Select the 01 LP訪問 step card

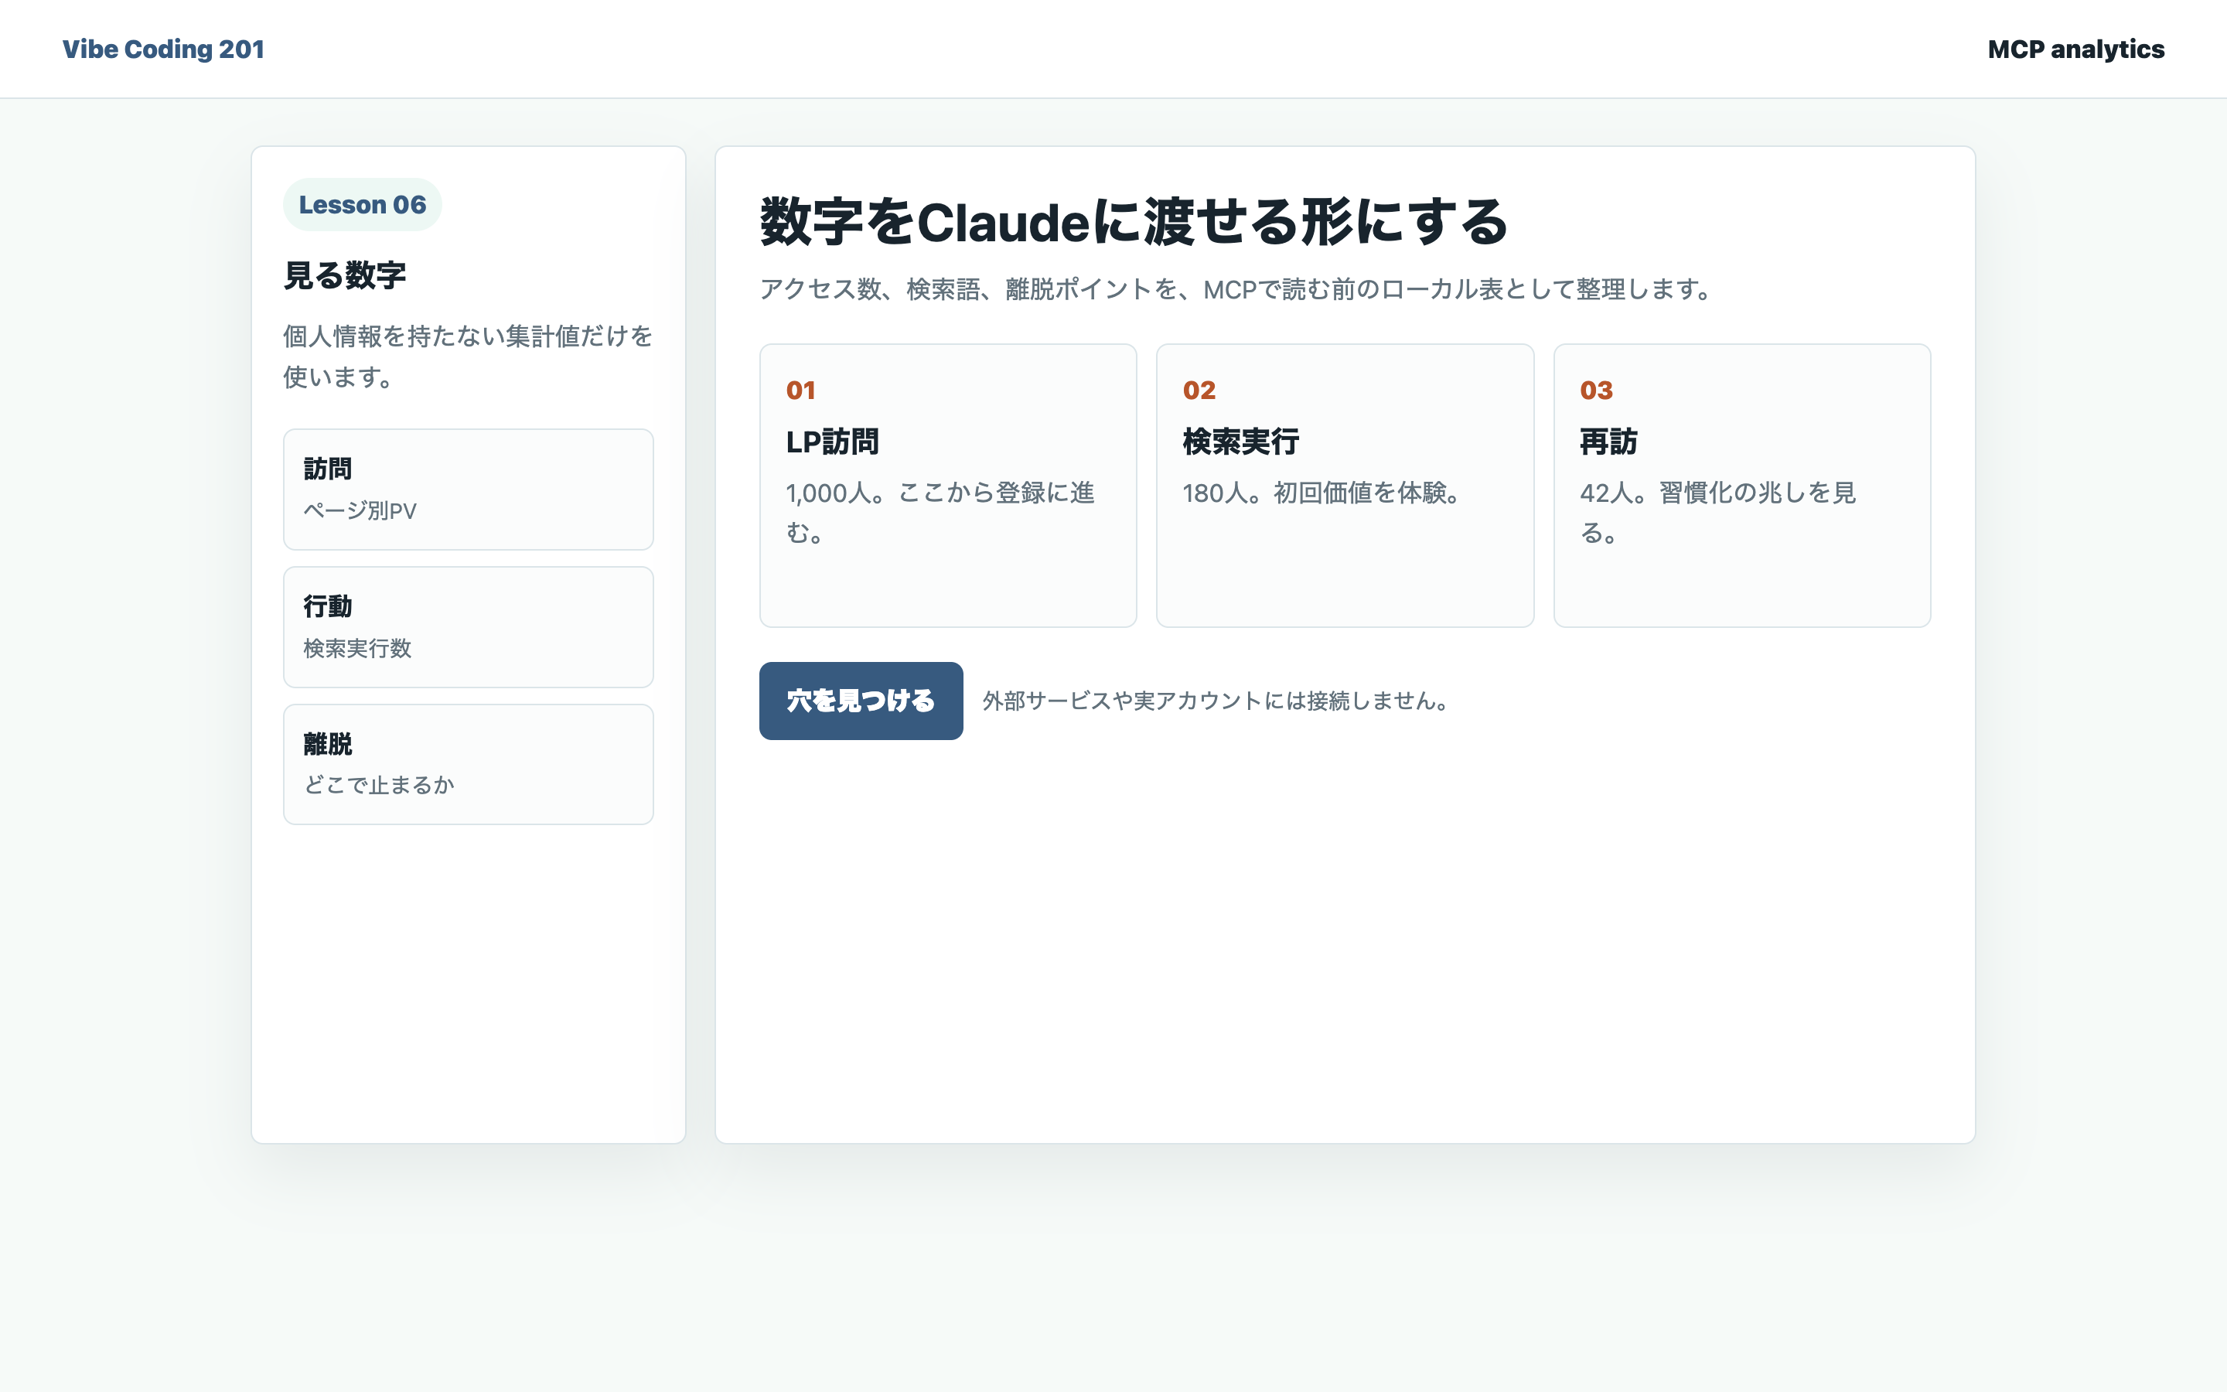(948, 485)
